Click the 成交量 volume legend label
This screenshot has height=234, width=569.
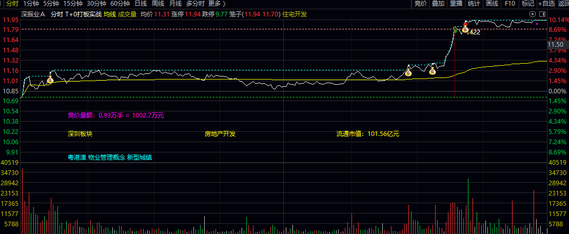coord(127,14)
